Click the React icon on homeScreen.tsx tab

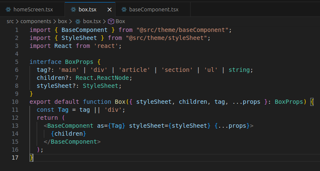click(x=8, y=9)
